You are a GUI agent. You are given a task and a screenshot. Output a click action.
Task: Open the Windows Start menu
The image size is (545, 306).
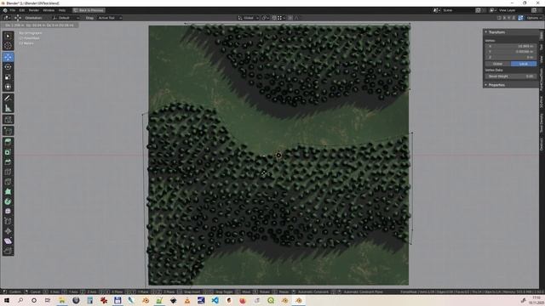[7, 300]
